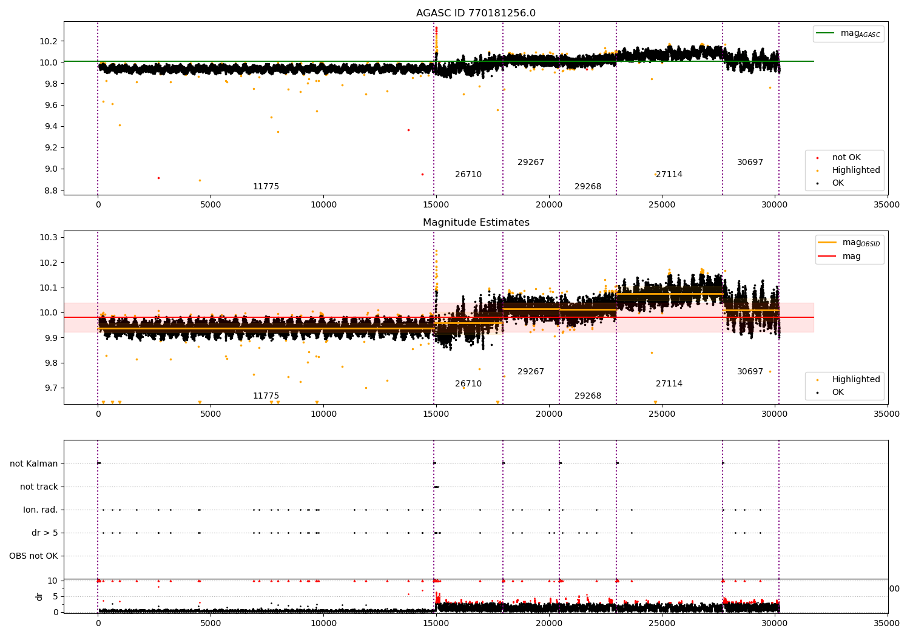Select the orange mag OBSID legend entry
Image resolution: width=910 pixels, height=637 pixels.
click(849, 243)
